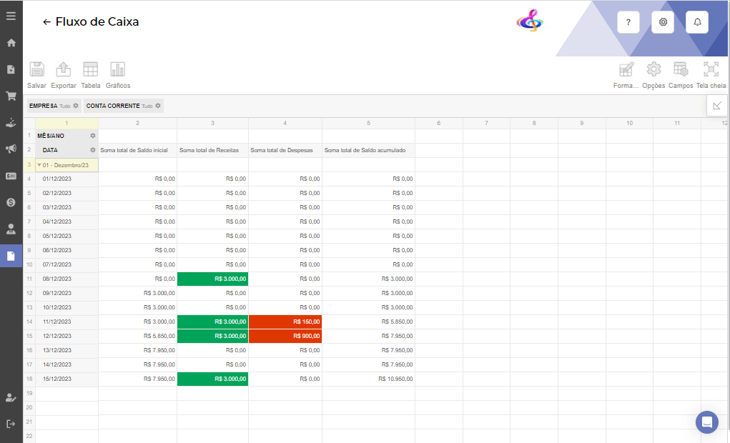Image resolution: width=730 pixels, height=443 pixels.
Task: Open the Opções pivot settings
Action: (653, 70)
